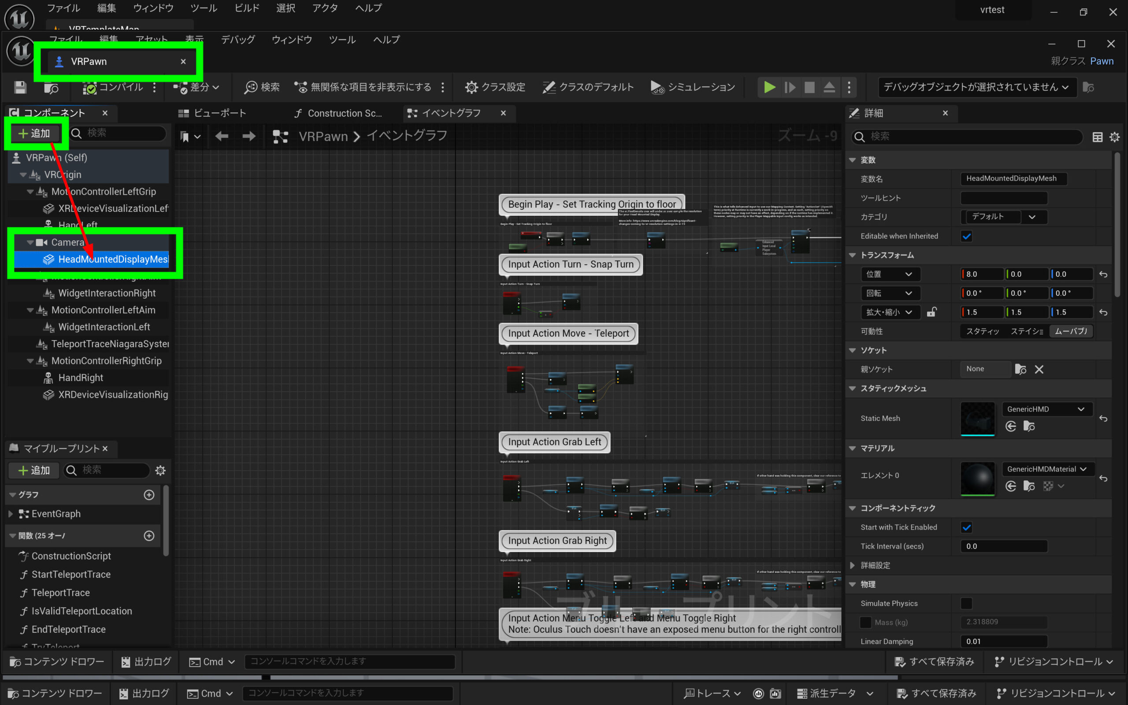Viewport: 1128px width, 705px height.
Task: Click the クラス設定 button
Action: tap(495, 87)
